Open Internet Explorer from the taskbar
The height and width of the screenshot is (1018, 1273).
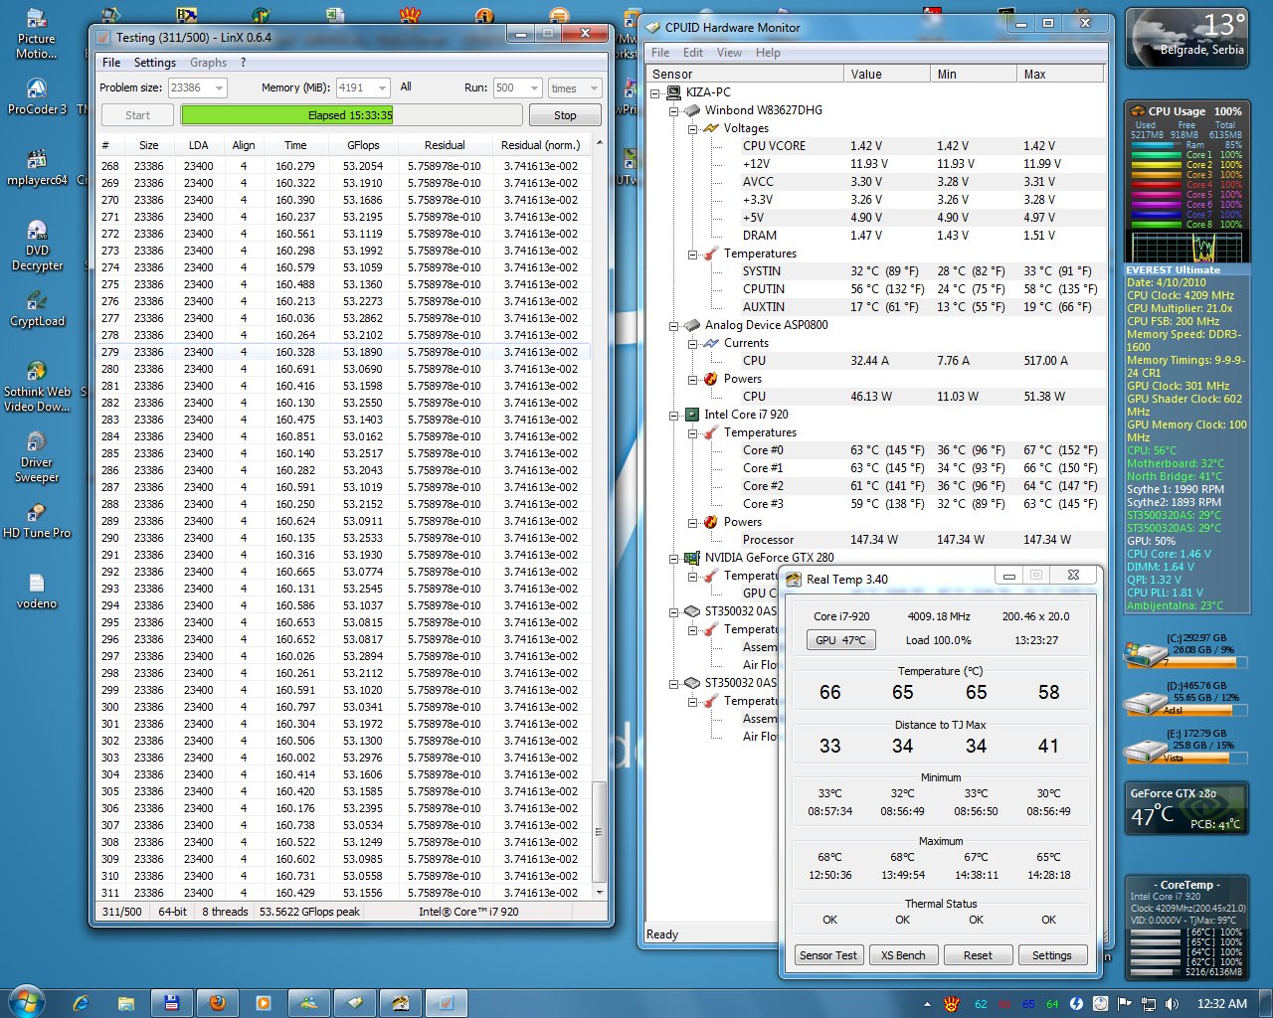click(x=81, y=1003)
